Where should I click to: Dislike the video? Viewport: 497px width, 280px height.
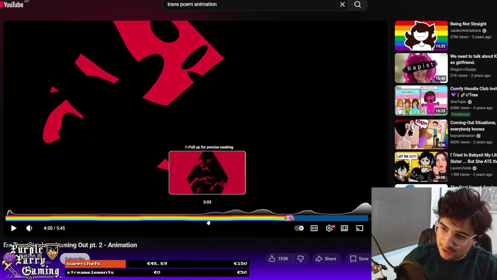(x=301, y=259)
